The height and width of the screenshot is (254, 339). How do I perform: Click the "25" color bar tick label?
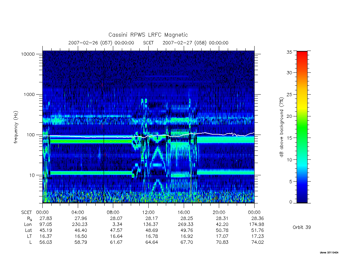[x=289, y=95]
